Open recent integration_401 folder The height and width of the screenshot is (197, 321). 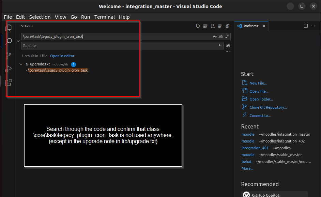pos(255,148)
